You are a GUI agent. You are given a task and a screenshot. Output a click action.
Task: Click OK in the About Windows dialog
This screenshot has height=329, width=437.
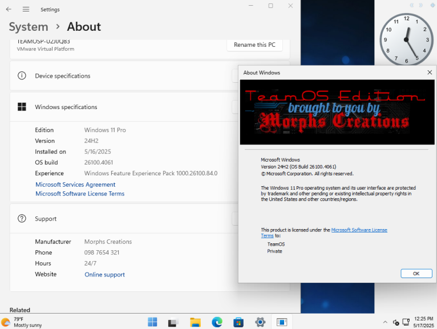(416, 274)
